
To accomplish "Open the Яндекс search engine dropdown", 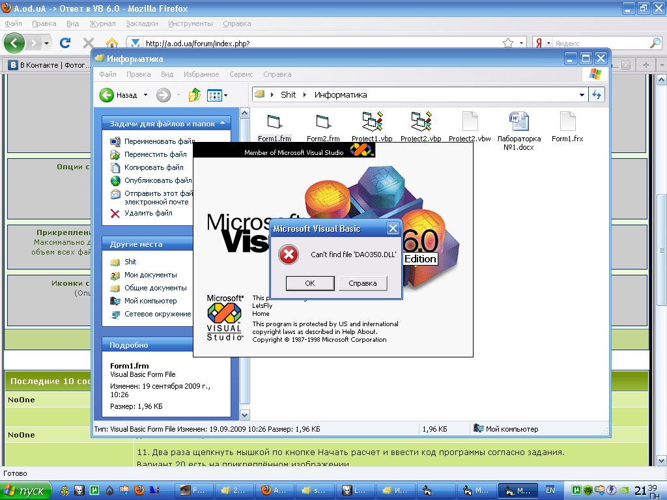I will pos(548,43).
